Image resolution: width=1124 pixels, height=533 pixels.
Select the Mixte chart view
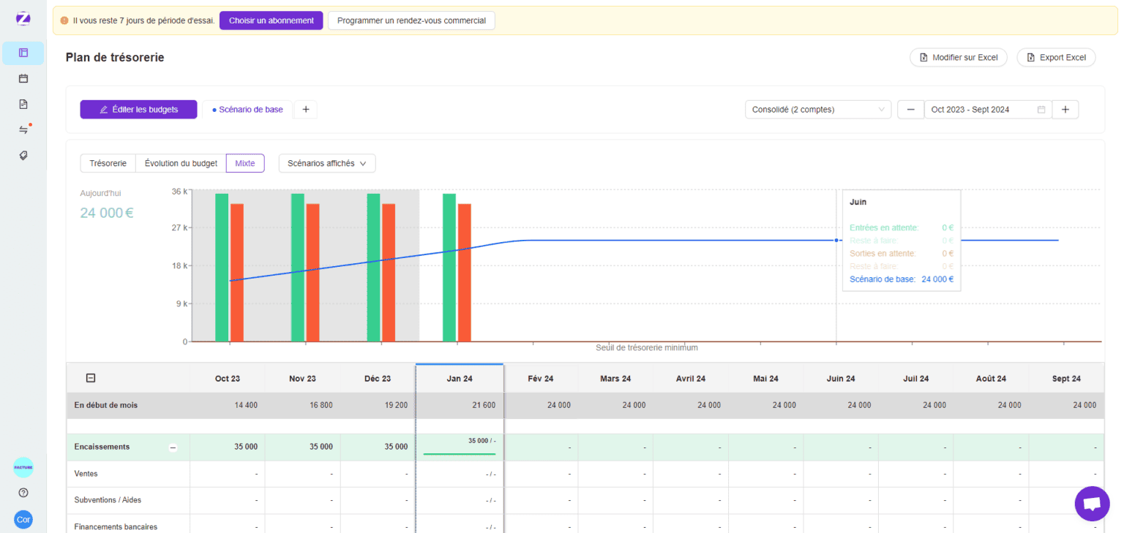pos(245,163)
